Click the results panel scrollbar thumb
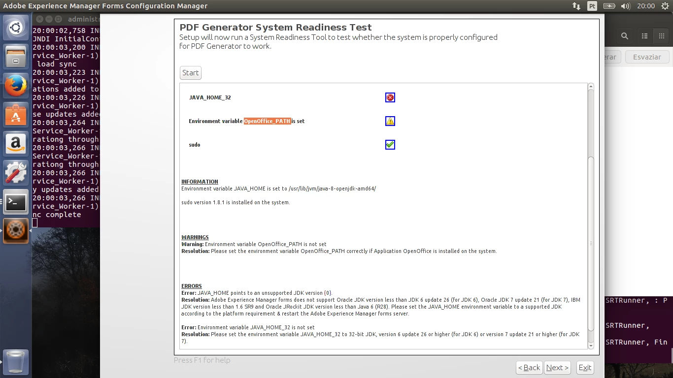The image size is (673, 378). point(591,244)
